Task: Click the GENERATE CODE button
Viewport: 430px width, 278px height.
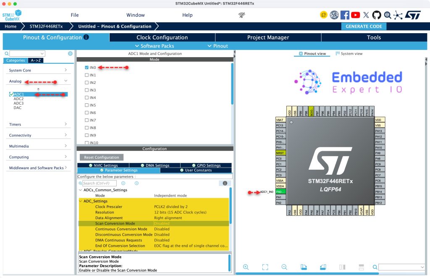Action: [364, 26]
